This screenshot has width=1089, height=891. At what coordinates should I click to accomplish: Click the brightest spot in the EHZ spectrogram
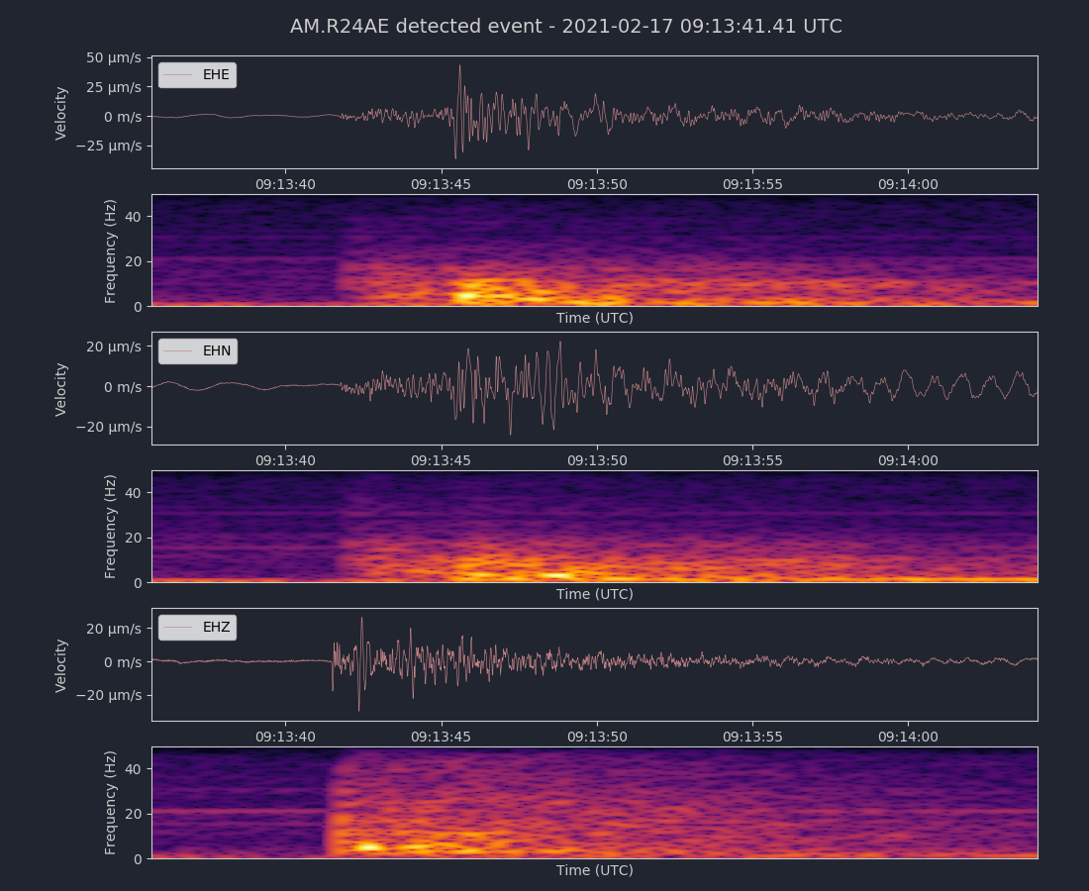click(x=370, y=847)
